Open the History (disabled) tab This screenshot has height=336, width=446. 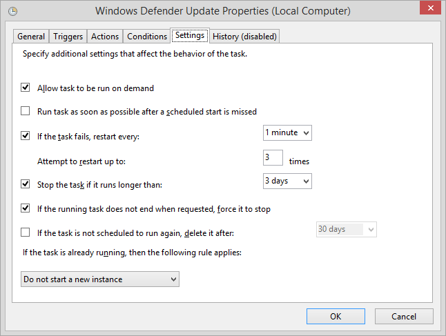[244, 37]
